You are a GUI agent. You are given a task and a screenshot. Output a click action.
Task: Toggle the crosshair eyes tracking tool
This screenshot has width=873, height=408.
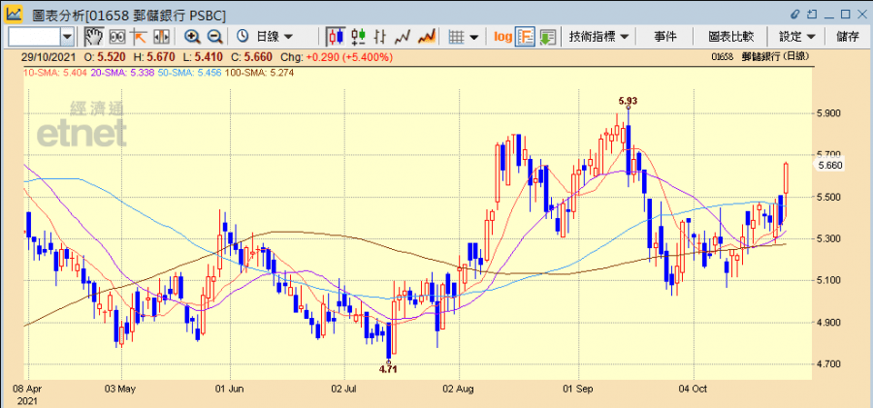[x=116, y=36]
